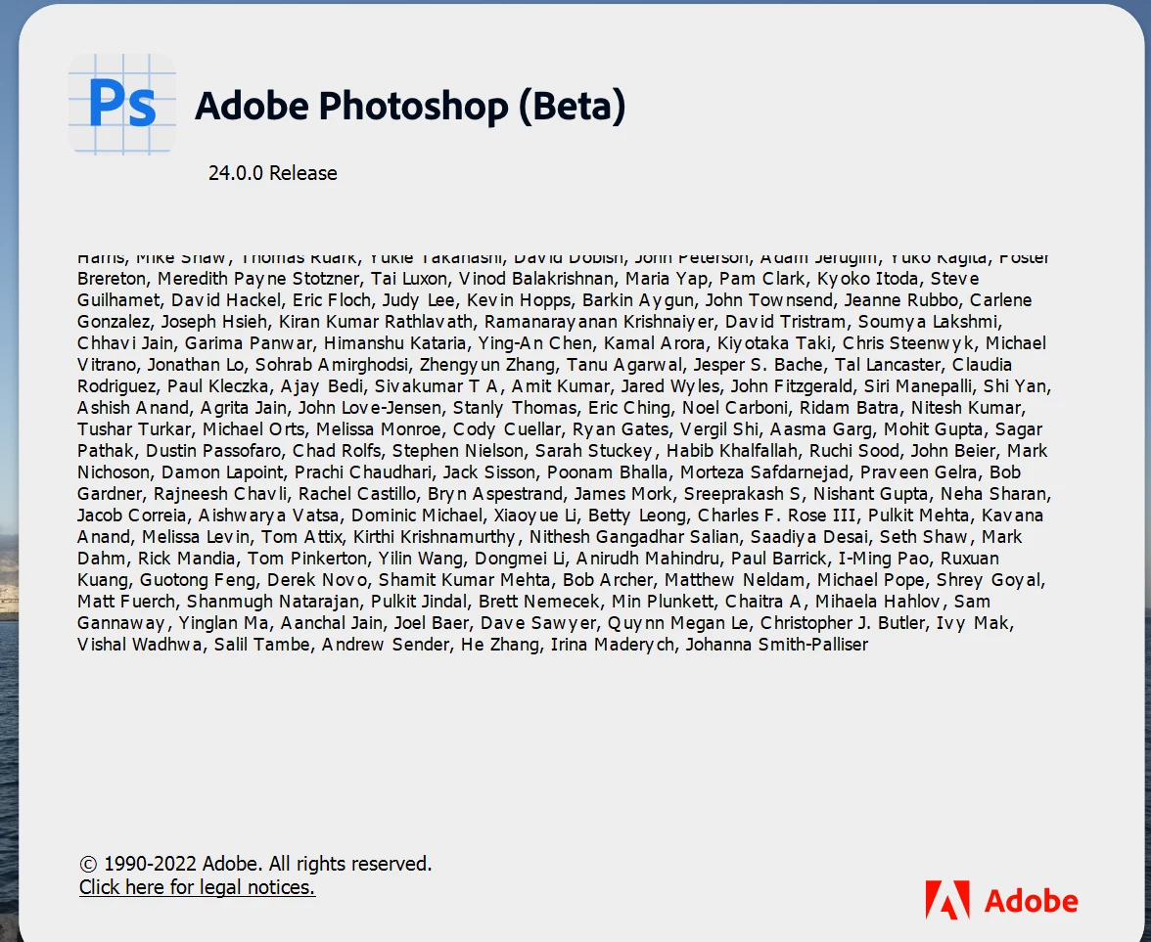1151x942 pixels.
Task: Click the name I-Ming Pao
Action: point(884,559)
